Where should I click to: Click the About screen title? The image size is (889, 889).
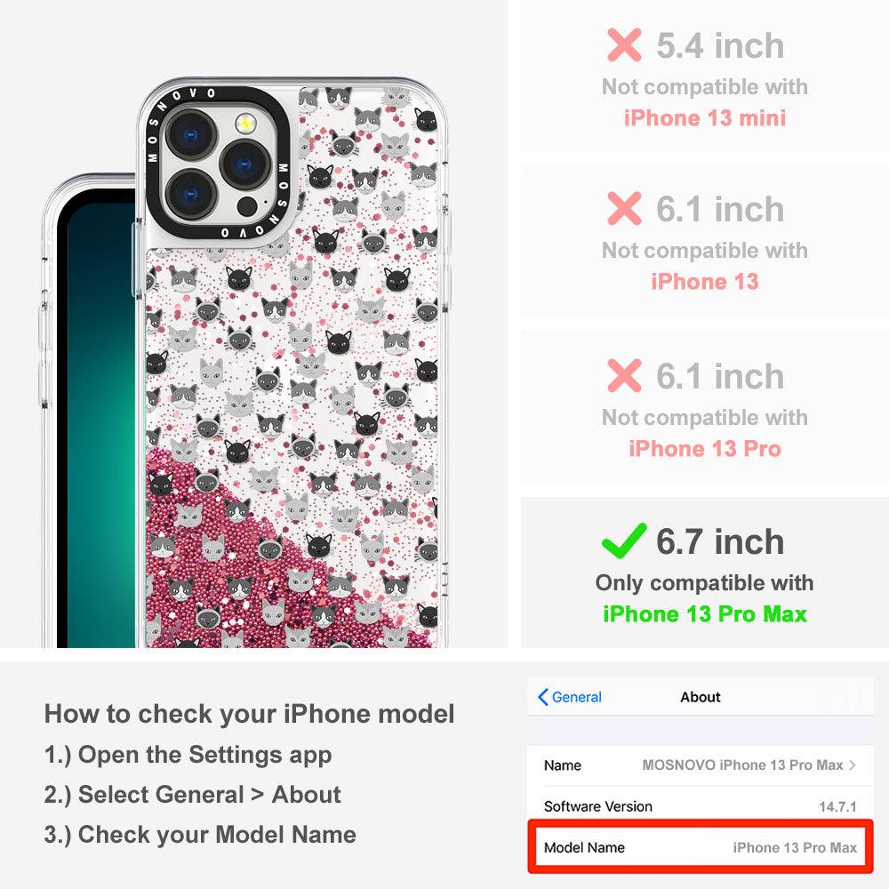701,697
